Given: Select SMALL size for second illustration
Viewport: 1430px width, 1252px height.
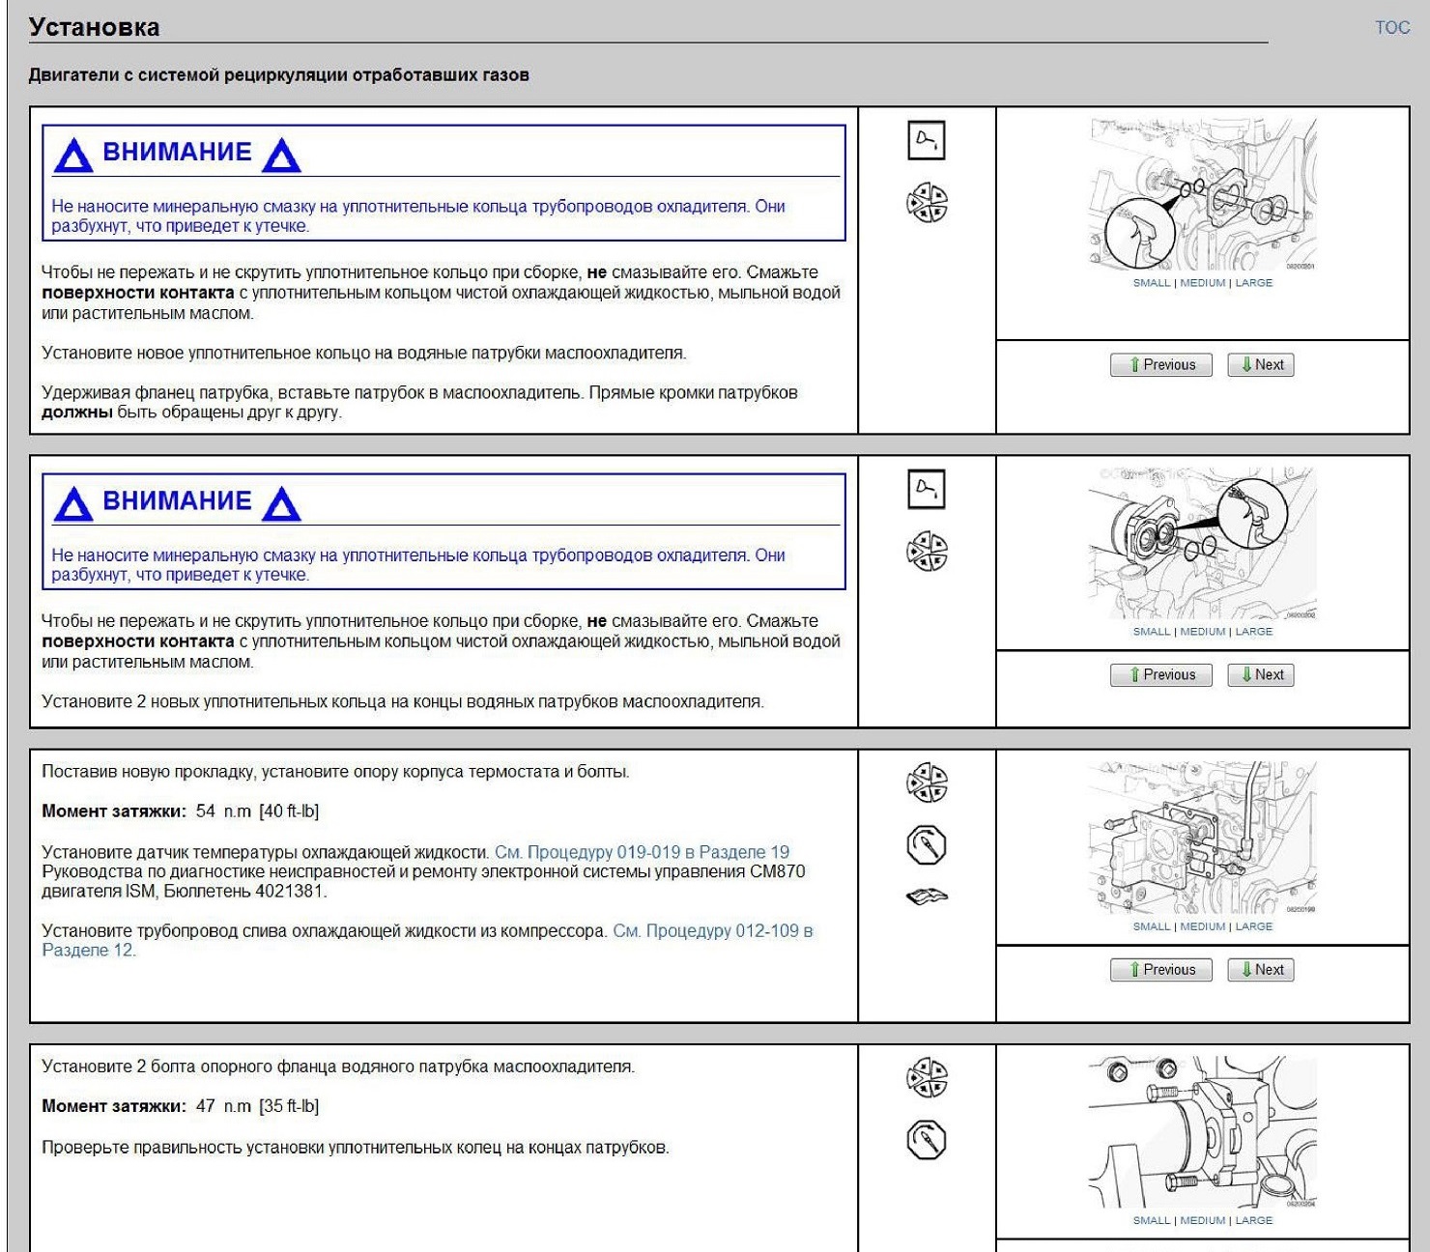Looking at the screenshot, I should click(1152, 632).
